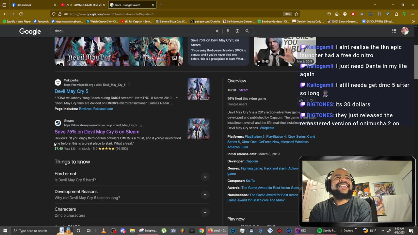Open the Wikipedia result thumbnail image

click(x=199, y=89)
